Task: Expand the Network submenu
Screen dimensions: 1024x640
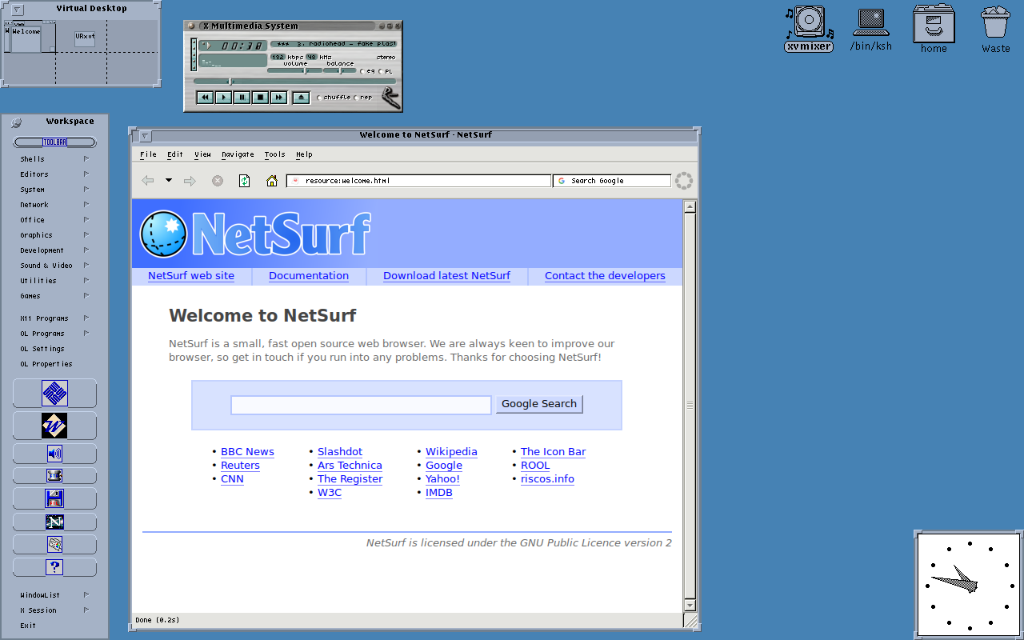Action: coord(54,205)
